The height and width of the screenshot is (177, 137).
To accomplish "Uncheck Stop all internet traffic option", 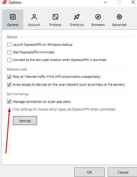I will tap(9, 77).
